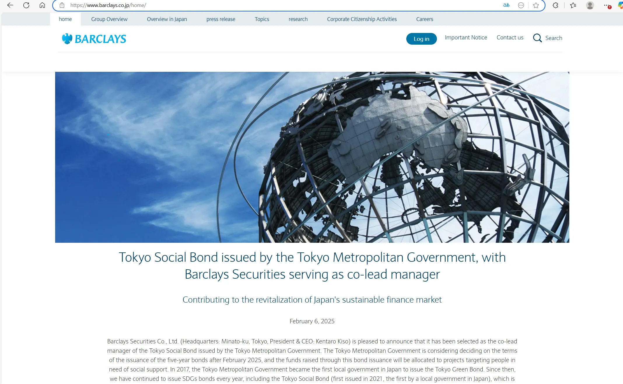
Task: Open the browser profile avatar
Action: pos(590,5)
